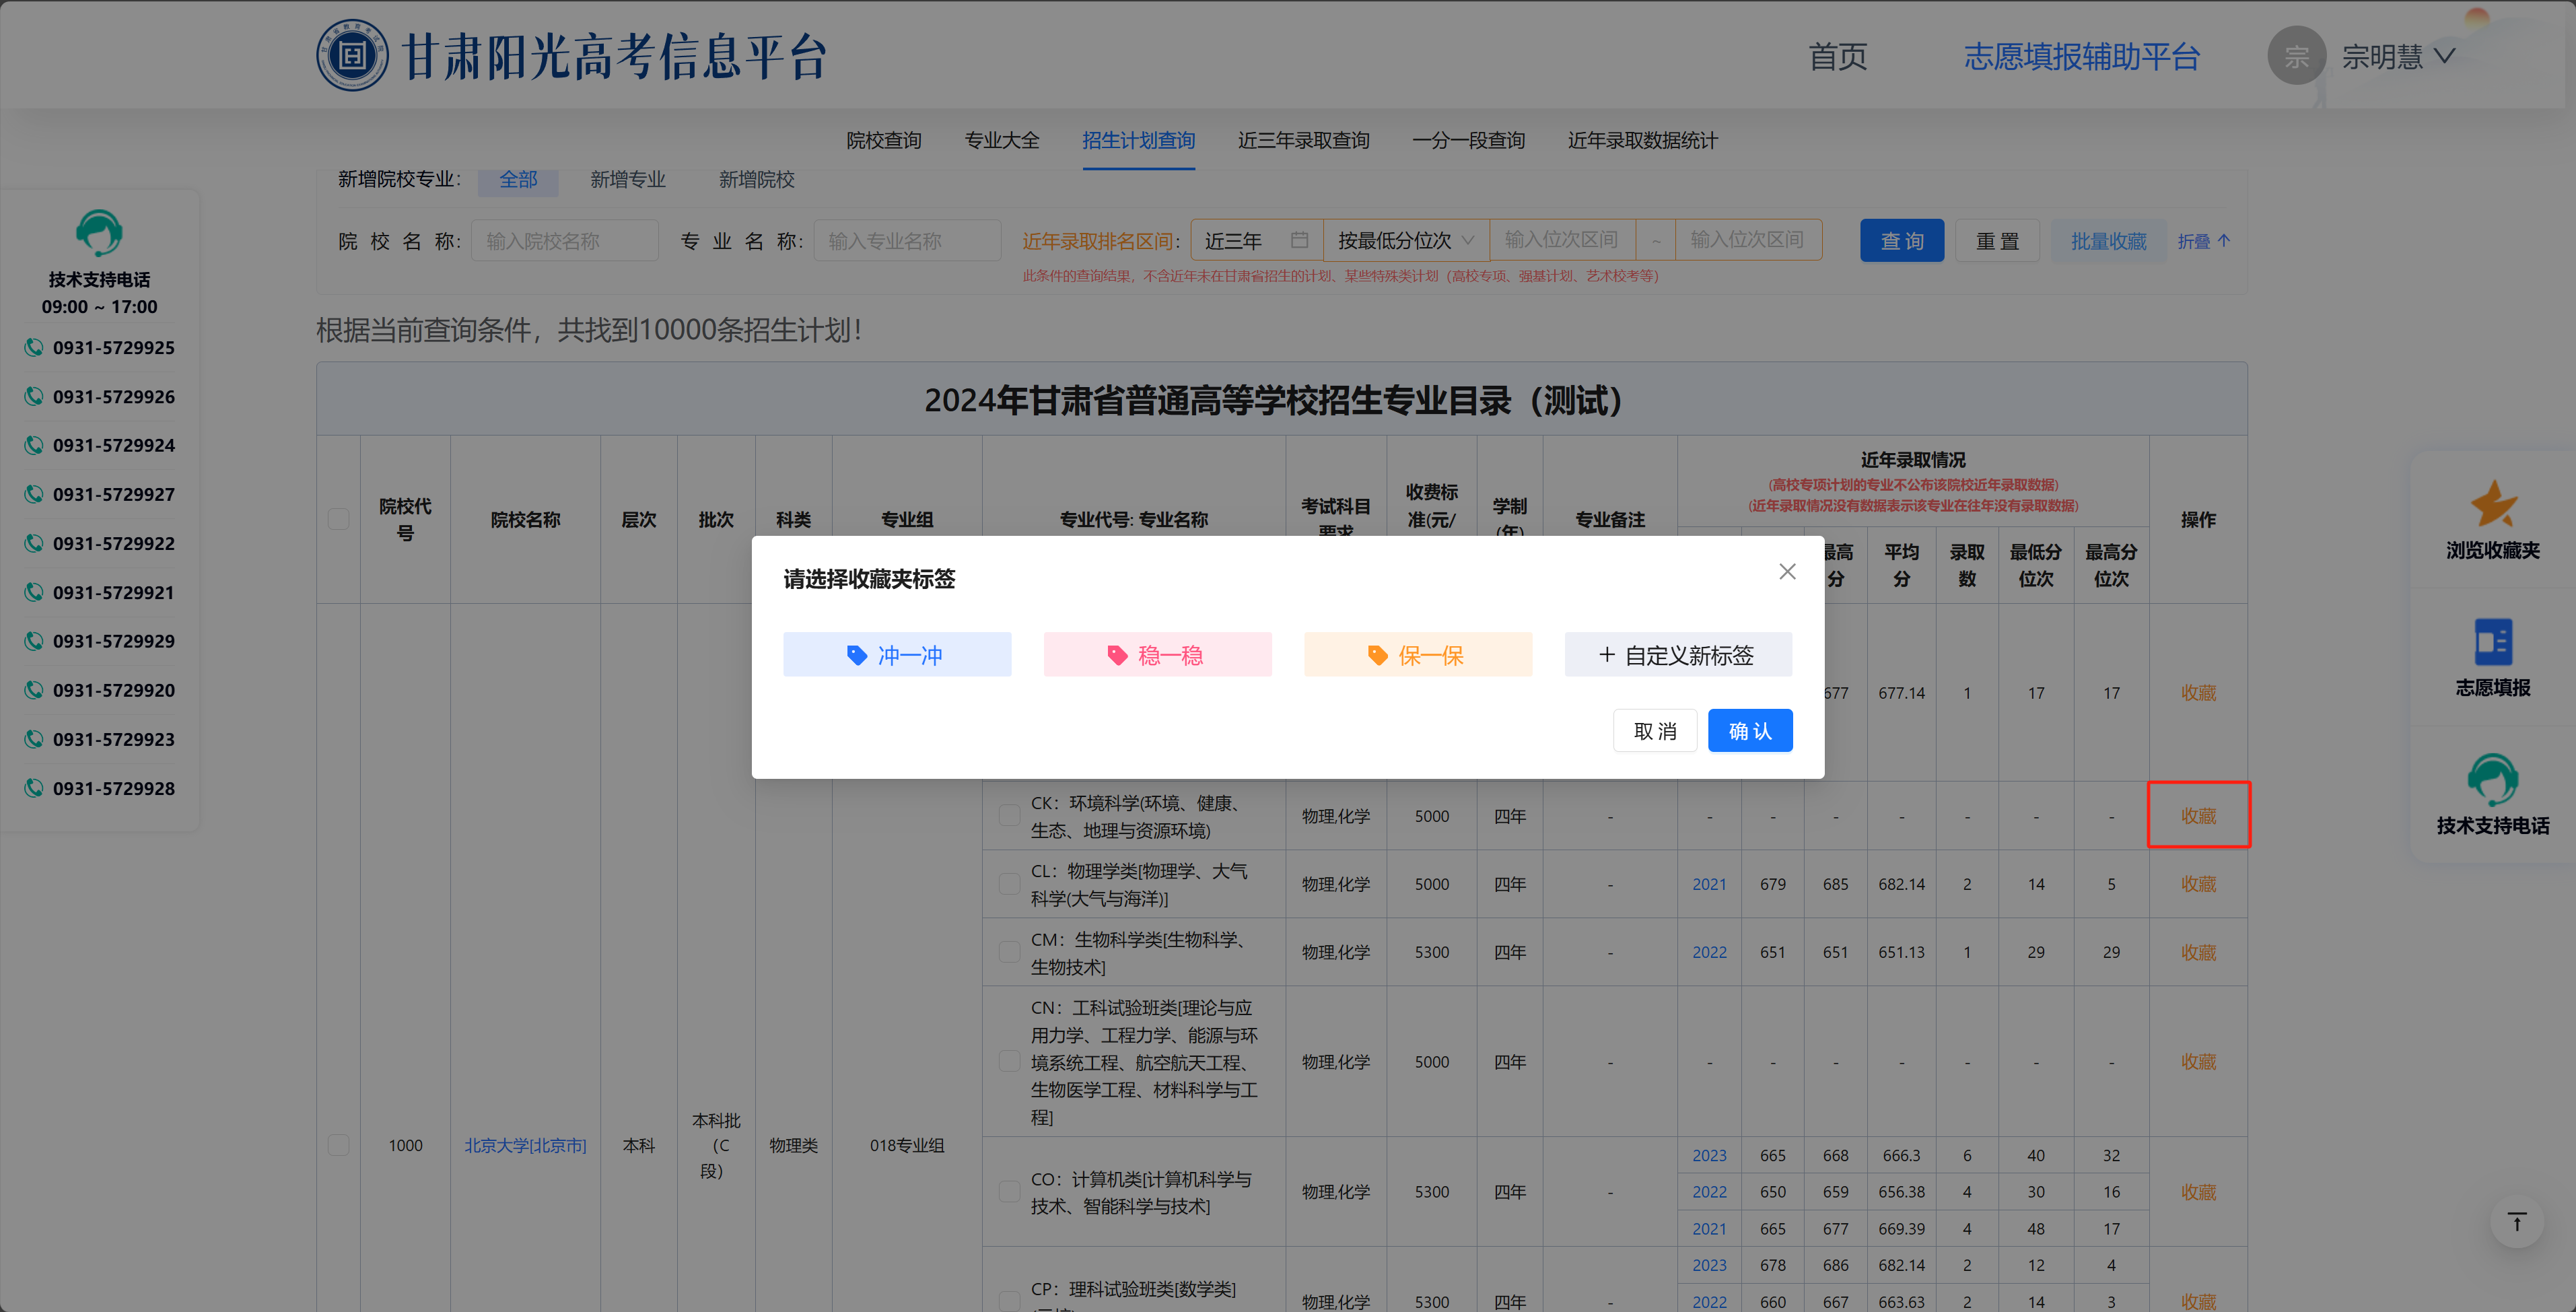Screen dimensions: 2576x1312
Task: Click the phone icon beside 0931-5729925
Action: pyautogui.click(x=34, y=347)
